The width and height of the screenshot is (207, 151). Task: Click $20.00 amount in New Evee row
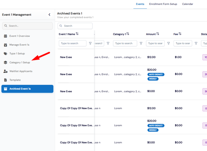pos(152,70)
